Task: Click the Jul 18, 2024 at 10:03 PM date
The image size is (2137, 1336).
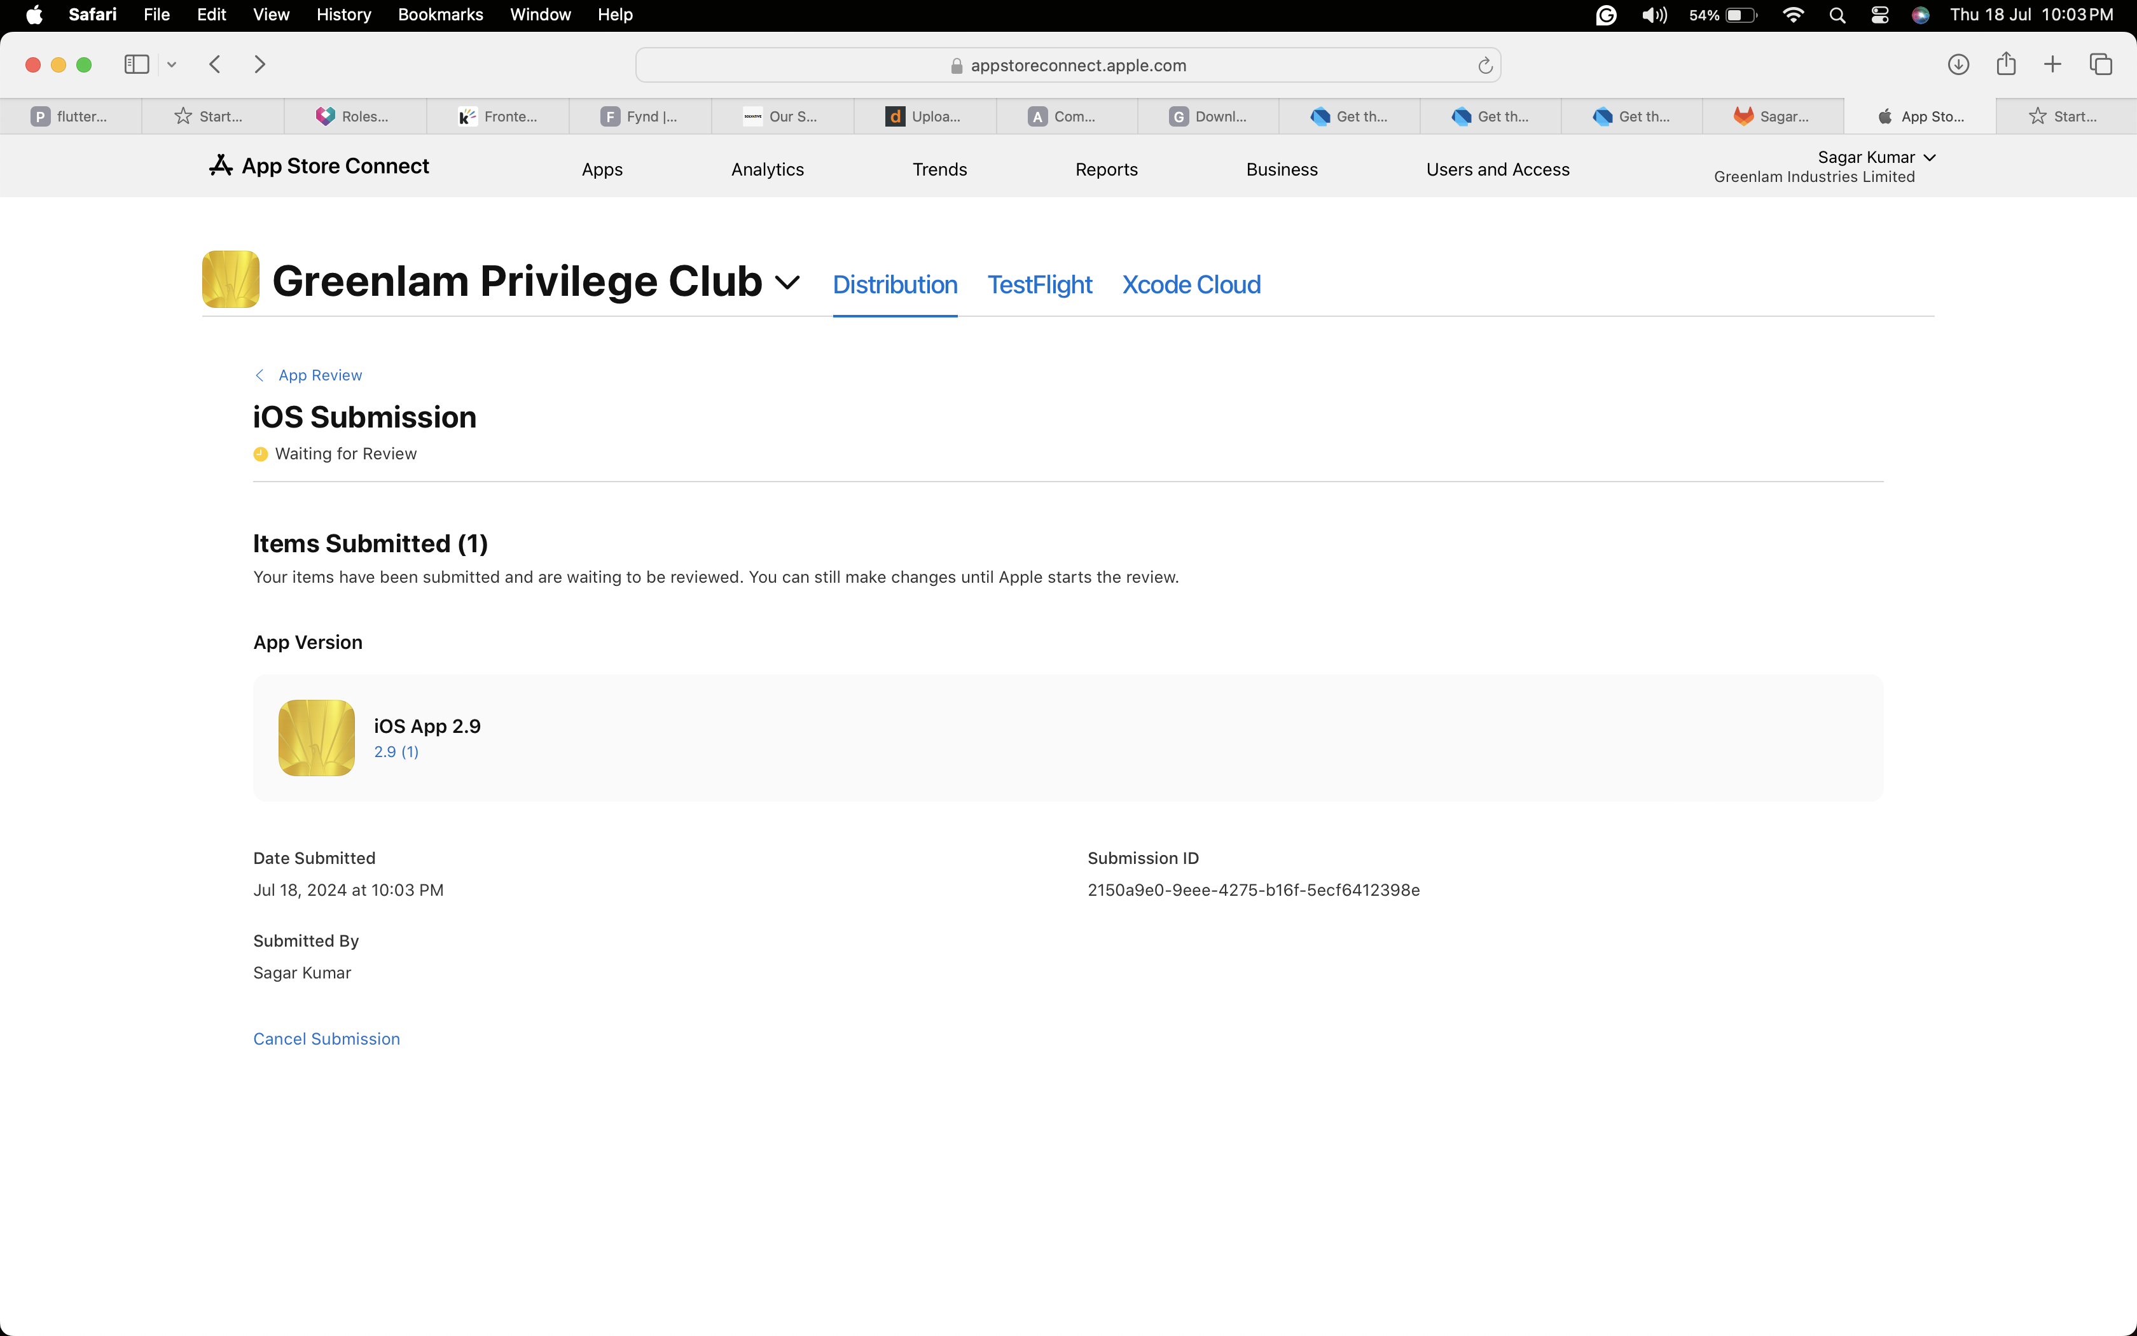Action: click(x=348, y=890)
